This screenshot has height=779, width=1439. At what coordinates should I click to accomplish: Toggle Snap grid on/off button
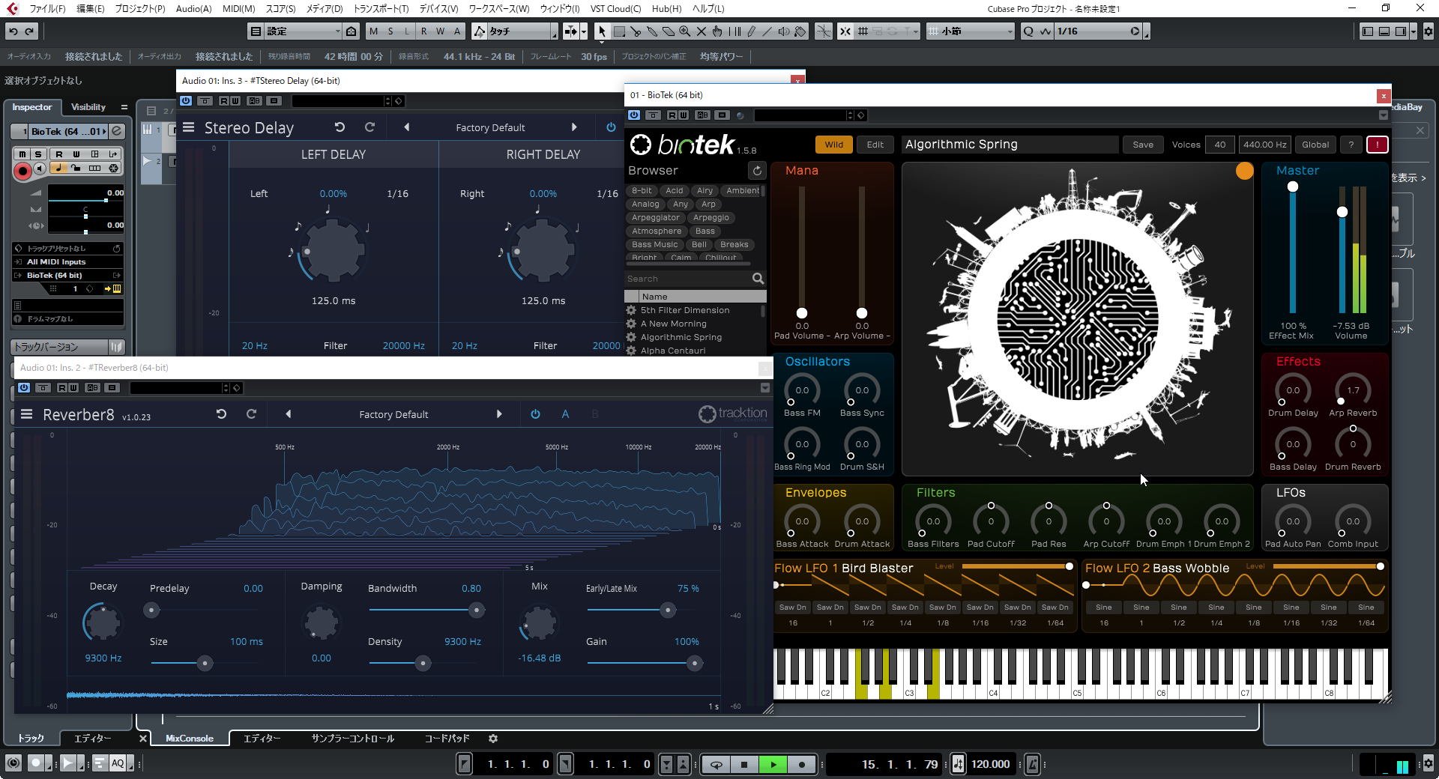point(845,31)
